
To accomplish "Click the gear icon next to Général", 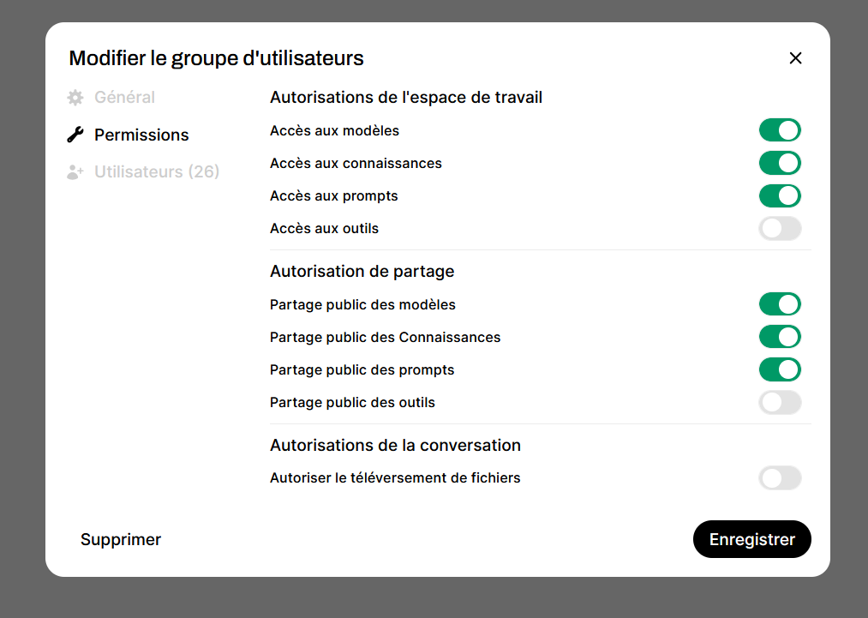I will [75, 97].
